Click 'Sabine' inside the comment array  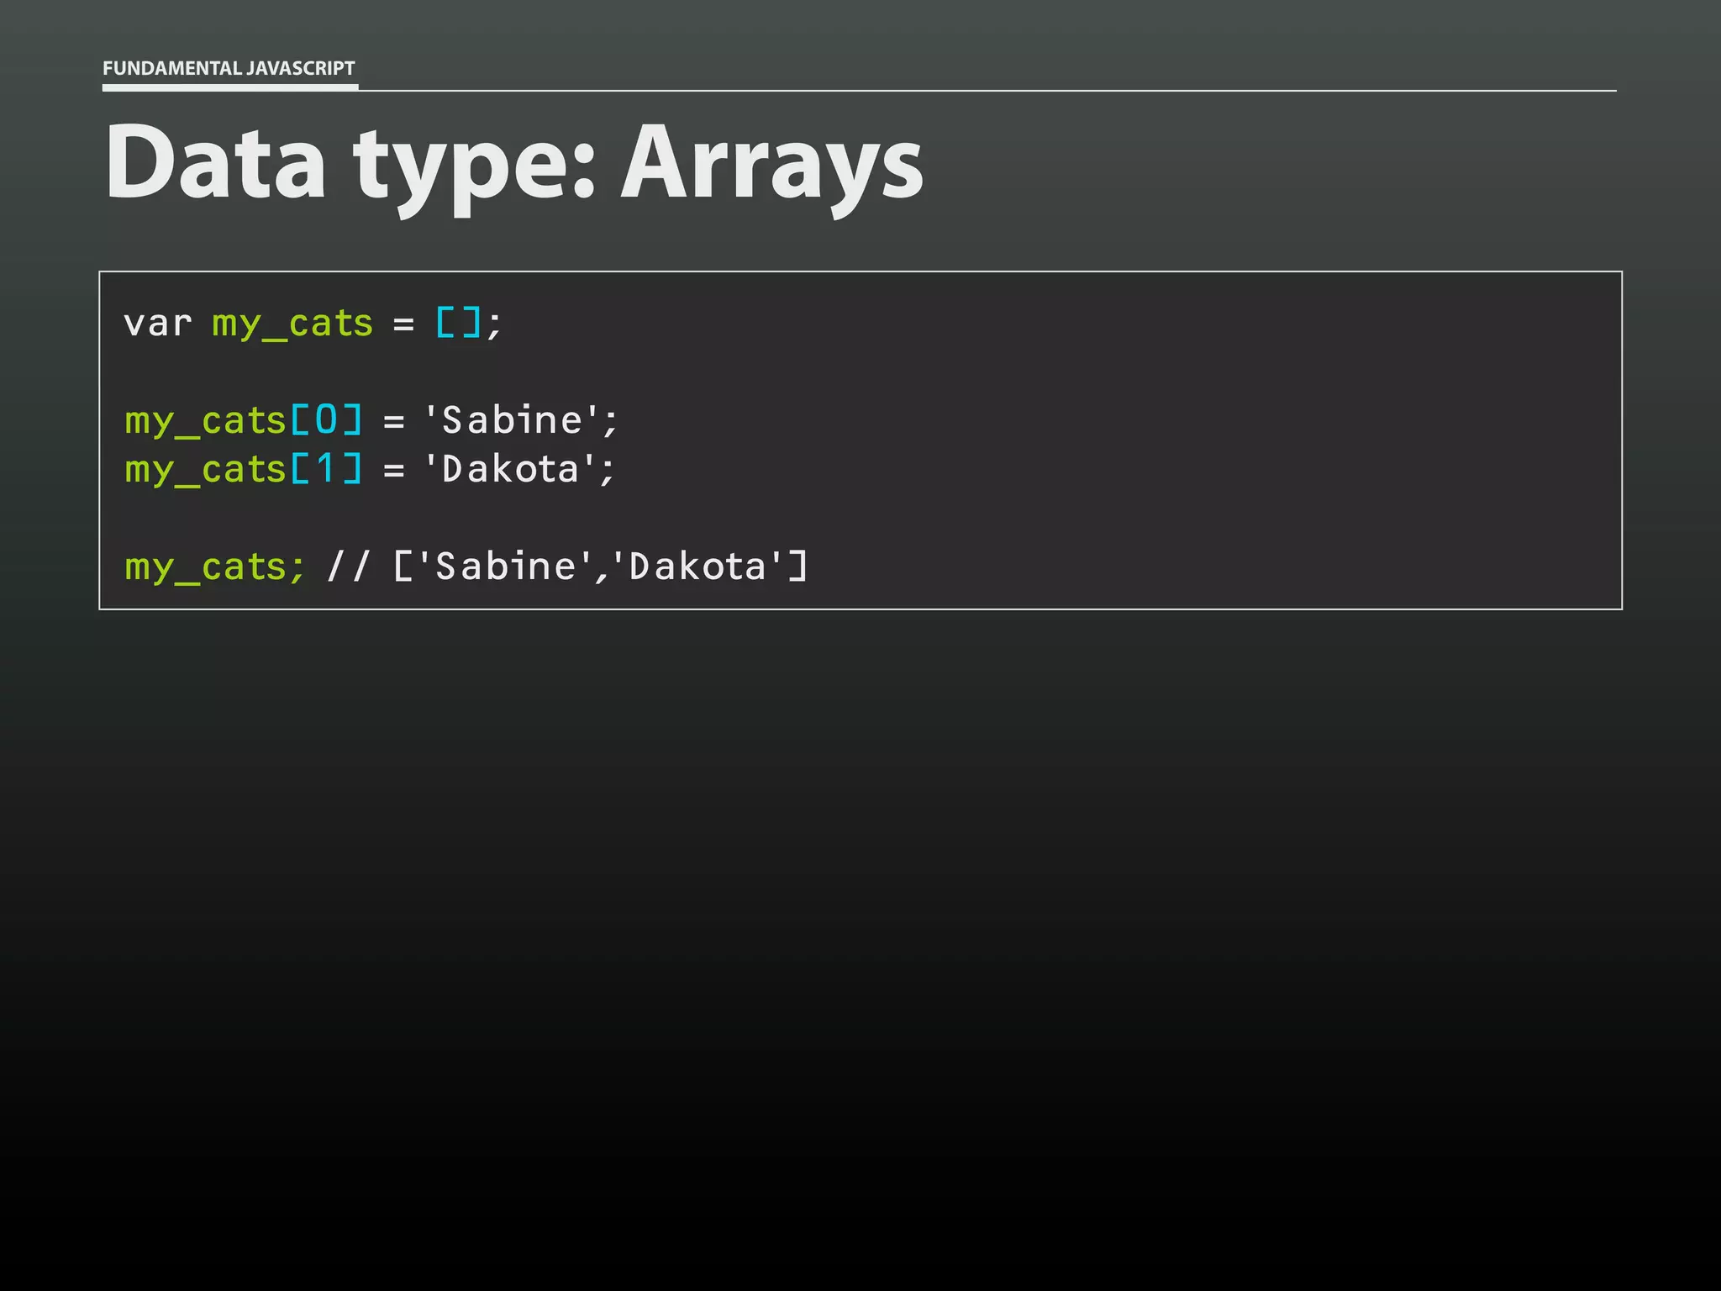coord(505,566)
